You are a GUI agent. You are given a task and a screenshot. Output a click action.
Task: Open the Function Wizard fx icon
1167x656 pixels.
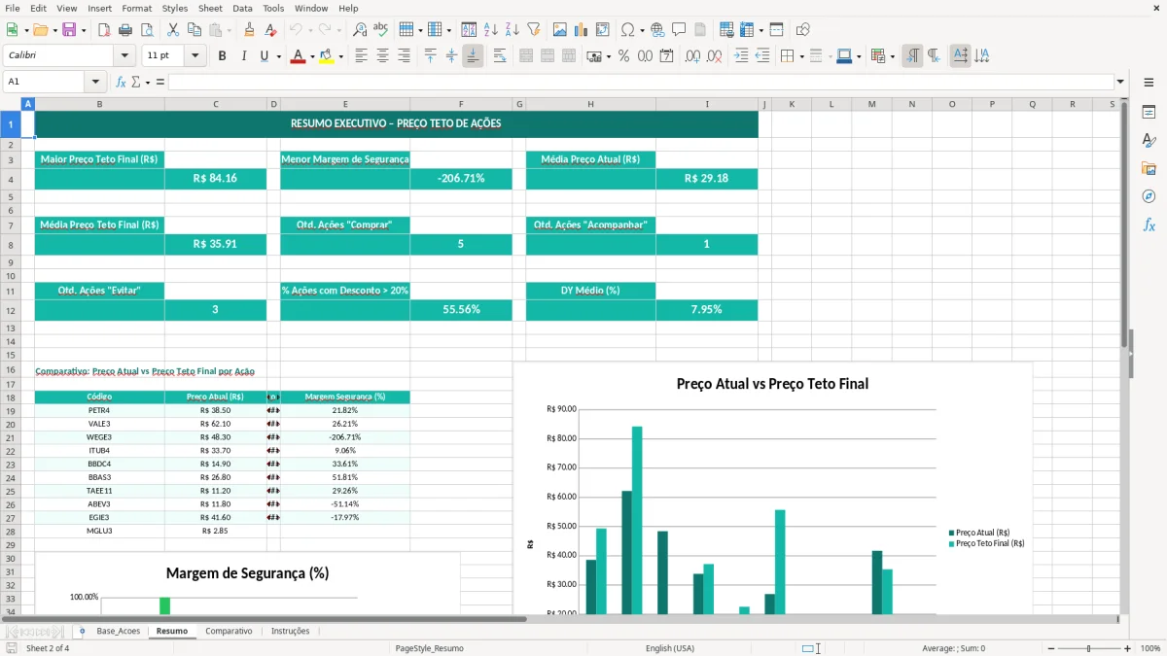[x=121, y=82]
